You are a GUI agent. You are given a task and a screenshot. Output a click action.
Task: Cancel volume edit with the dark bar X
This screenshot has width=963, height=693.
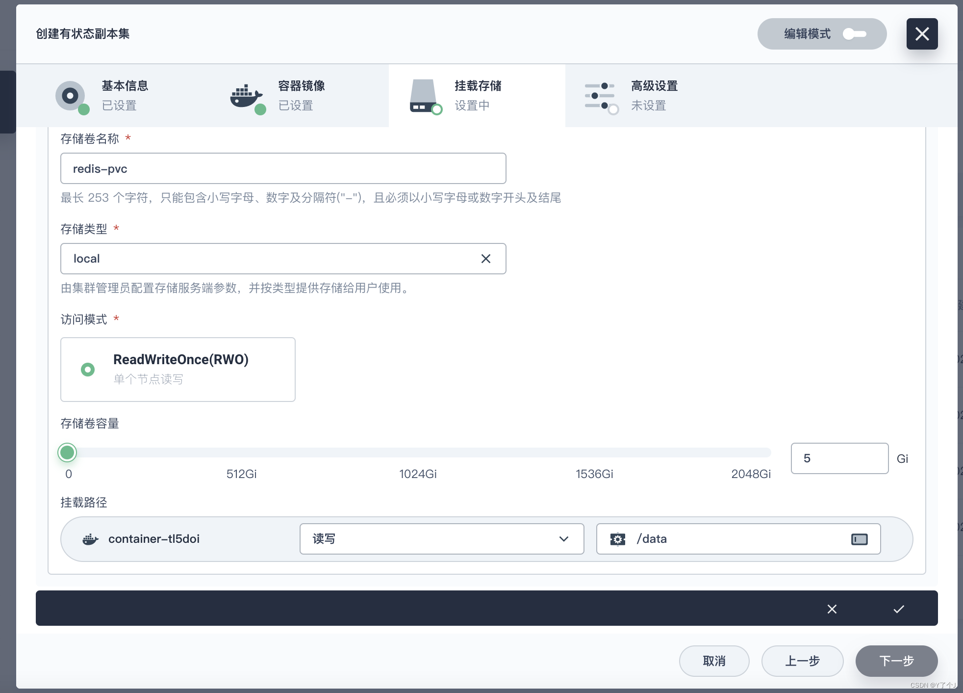(832, 609)
